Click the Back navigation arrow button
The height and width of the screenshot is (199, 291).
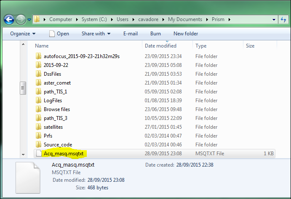(9, 19)
